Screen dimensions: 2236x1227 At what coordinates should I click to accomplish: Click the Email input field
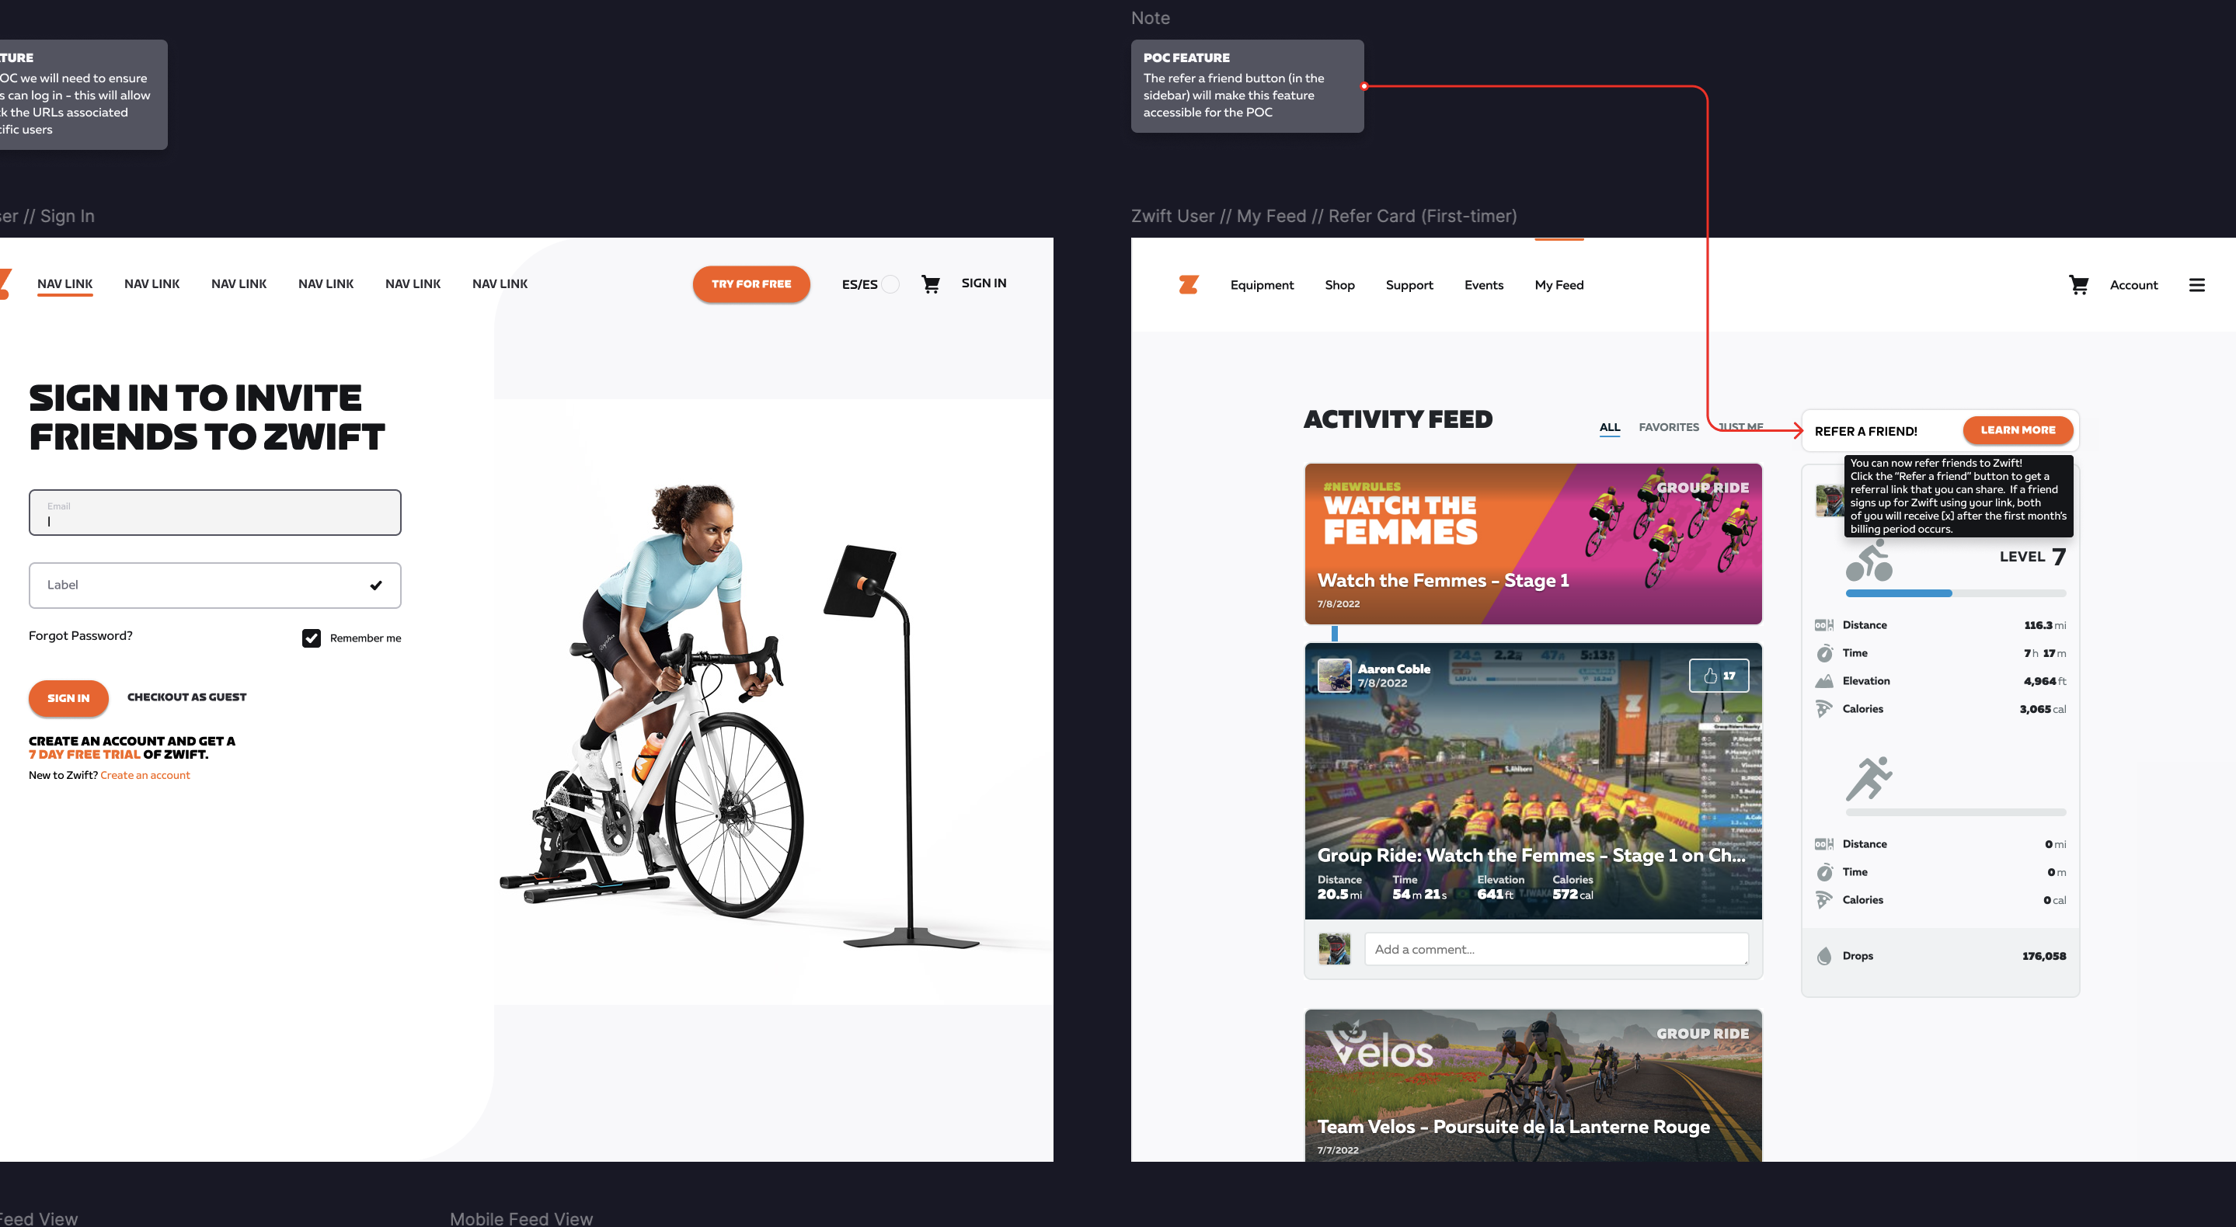coord(214,513)
